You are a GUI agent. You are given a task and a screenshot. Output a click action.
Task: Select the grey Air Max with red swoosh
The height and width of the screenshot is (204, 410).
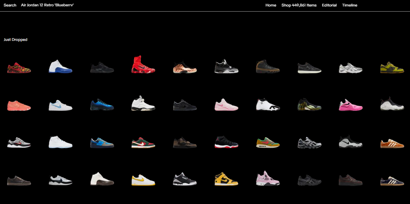(x=19, y=143)
